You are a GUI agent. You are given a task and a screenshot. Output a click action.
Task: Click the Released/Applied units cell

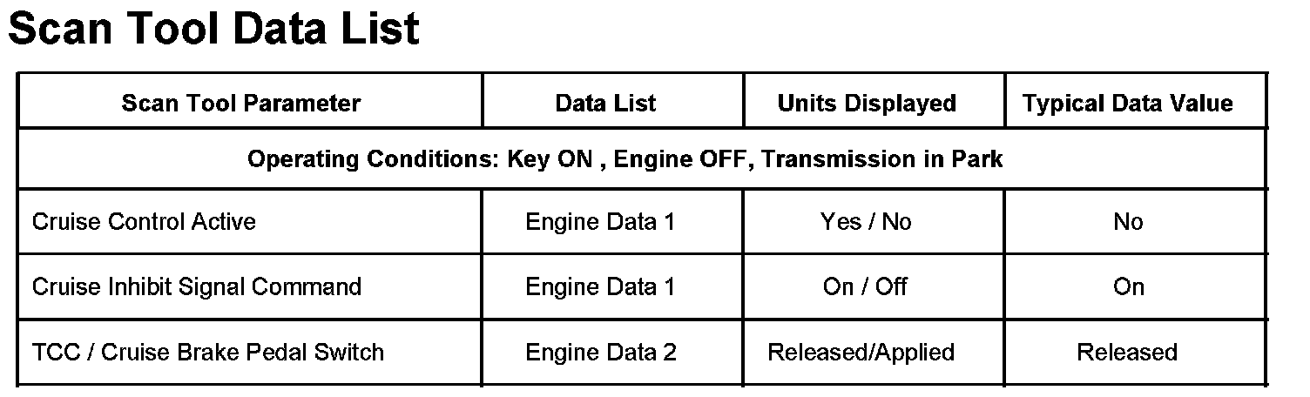click(861, 353)
